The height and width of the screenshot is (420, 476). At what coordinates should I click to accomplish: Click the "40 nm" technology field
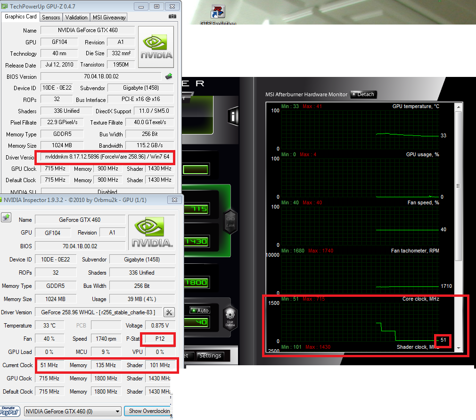pos(59,53)
